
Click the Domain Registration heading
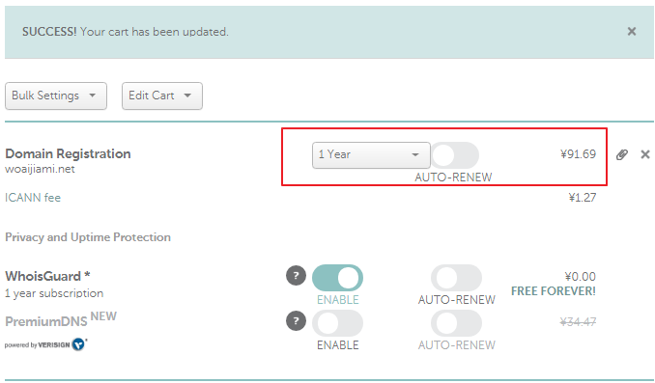[x=68, y=153]
